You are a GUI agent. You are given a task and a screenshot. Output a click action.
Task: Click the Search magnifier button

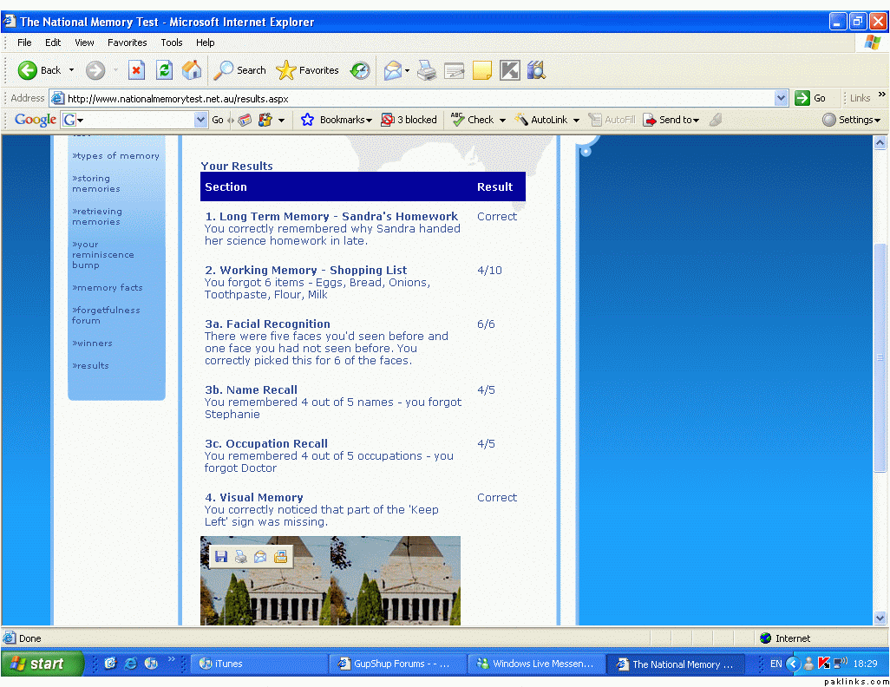(240, 70)
